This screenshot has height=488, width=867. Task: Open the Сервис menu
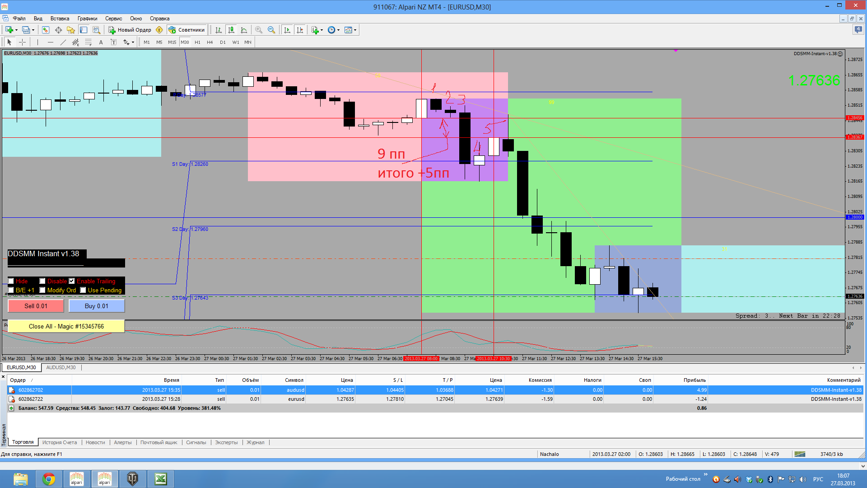tap(114, 19)
